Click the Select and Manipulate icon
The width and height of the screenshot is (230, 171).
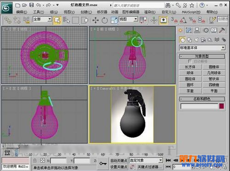click(154, 20)
